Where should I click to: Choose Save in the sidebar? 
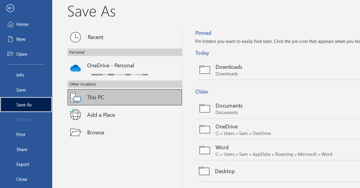(x=26, y=90)
